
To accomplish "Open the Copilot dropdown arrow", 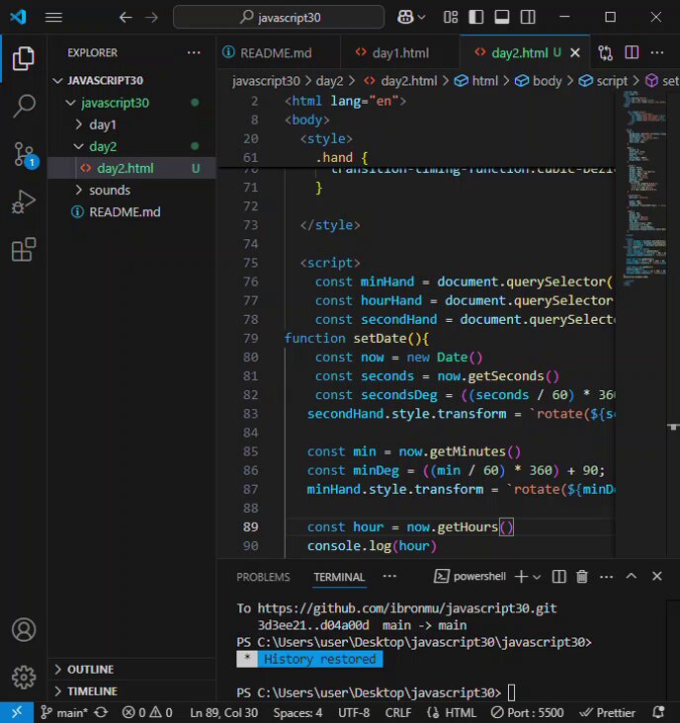I will (x=421, y=18).
